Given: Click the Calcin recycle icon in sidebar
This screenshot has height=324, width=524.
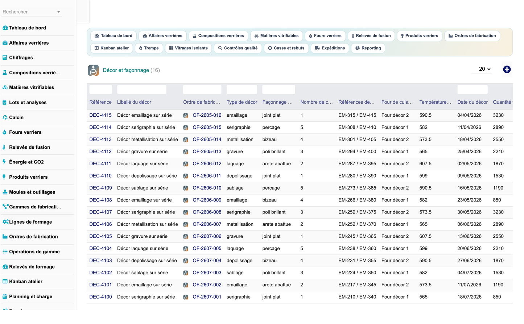Looking at the screenshot, I should [5, 117].
